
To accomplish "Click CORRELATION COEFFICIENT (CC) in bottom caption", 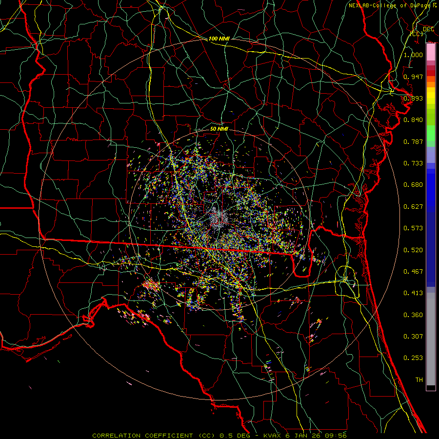I will [x=154, y=436].
